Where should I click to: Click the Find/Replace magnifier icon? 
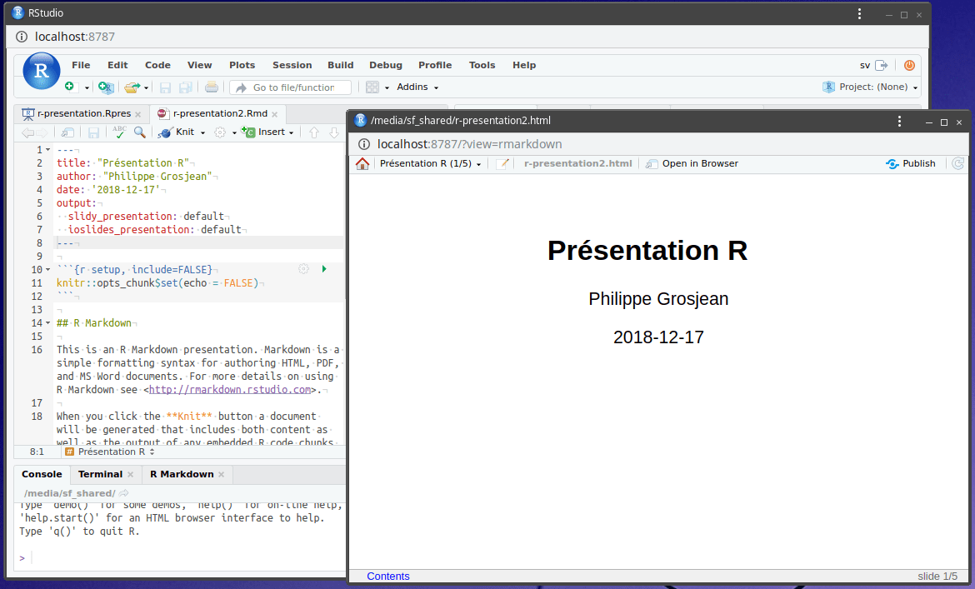point(140,132)
